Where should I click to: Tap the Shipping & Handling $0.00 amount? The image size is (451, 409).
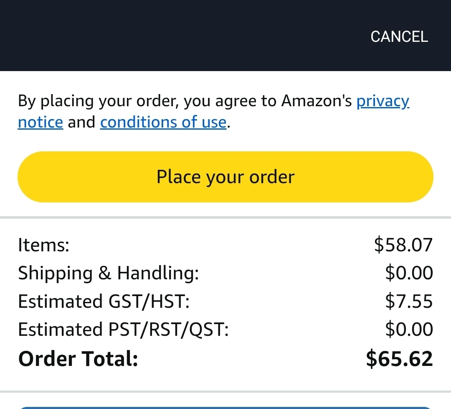point(409,273)
